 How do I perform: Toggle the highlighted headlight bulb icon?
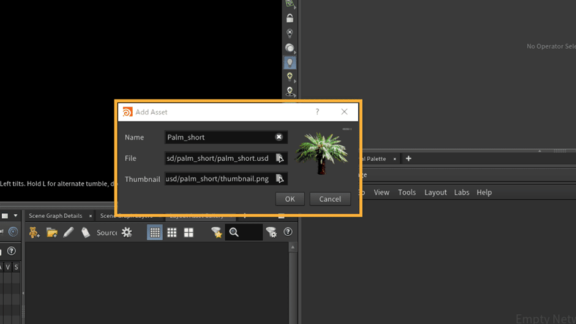[x=290, y=62]
